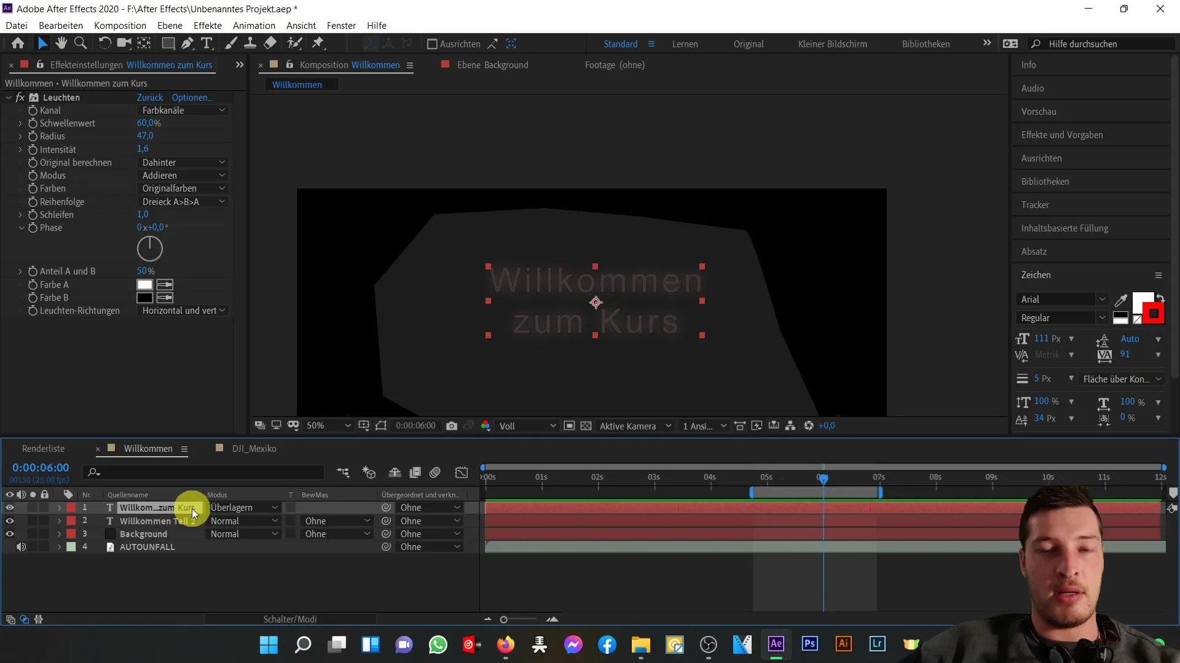Click the Zurück button in effect controls

coord(150,97)
